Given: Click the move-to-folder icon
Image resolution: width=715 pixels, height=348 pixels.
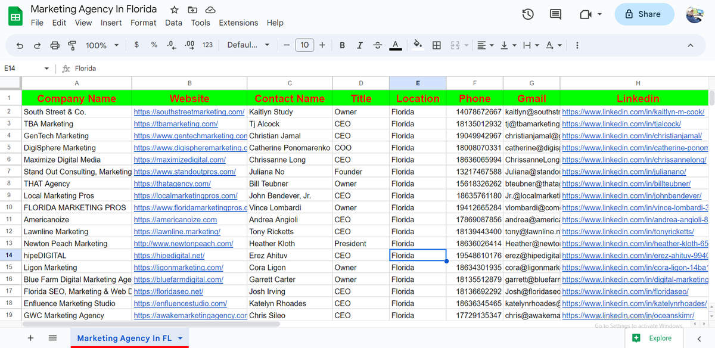Looking at the screenshot, I should click(192, 10).
